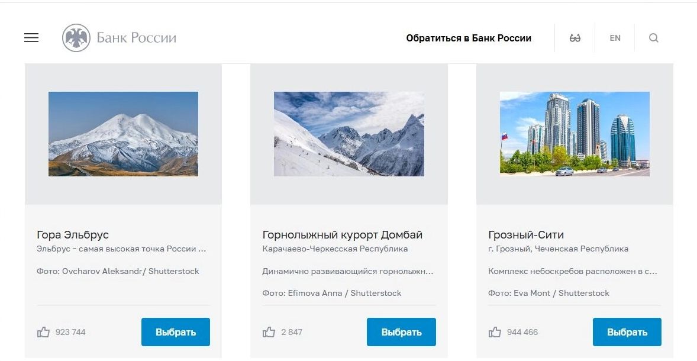The width and height of the screenshot is (697, 361).
Task: Click the Грозный-Сити card title
Action: point(525,234)
